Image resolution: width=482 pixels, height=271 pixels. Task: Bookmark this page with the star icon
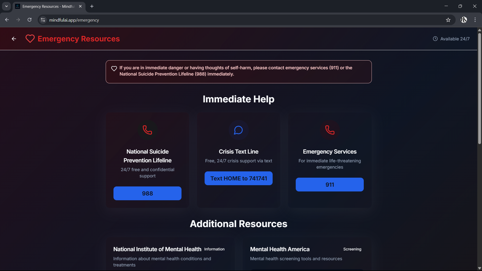(x=448, y=20)
